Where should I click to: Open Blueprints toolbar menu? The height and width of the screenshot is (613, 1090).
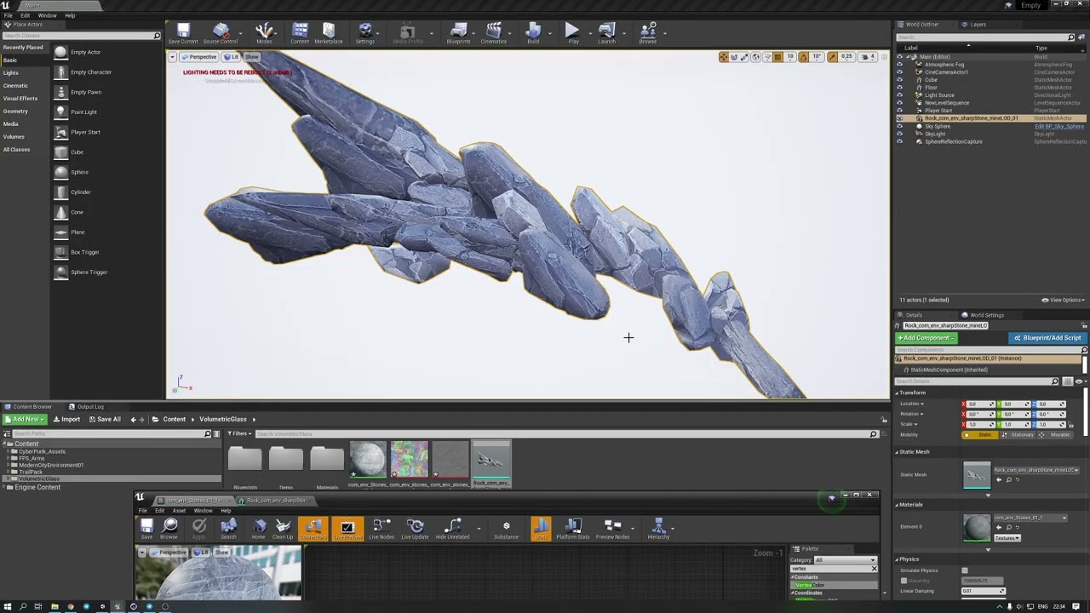tap(458, 33)
